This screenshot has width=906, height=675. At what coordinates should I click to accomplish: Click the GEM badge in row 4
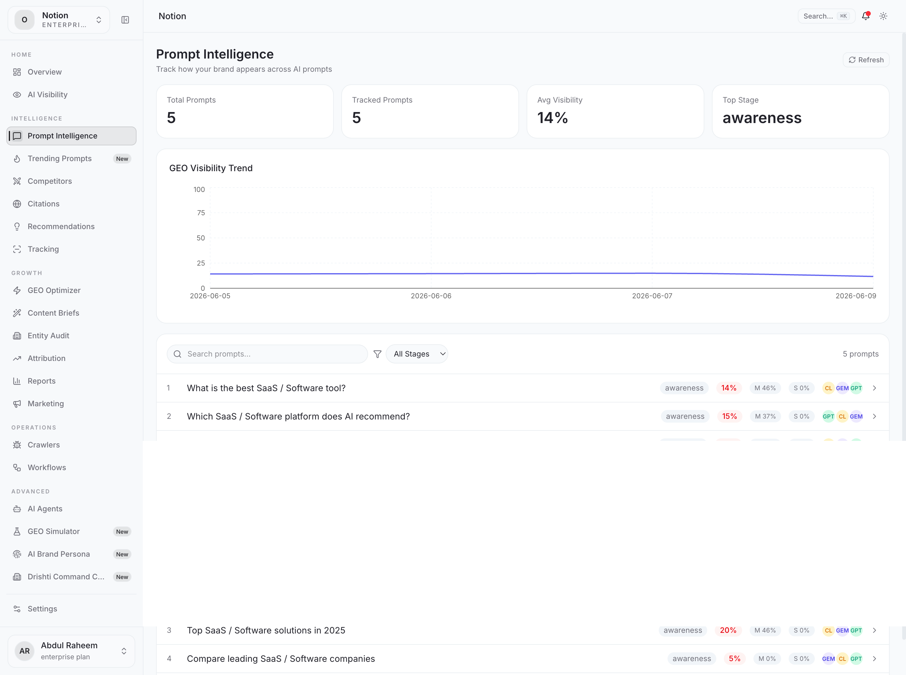click(828, 659)
